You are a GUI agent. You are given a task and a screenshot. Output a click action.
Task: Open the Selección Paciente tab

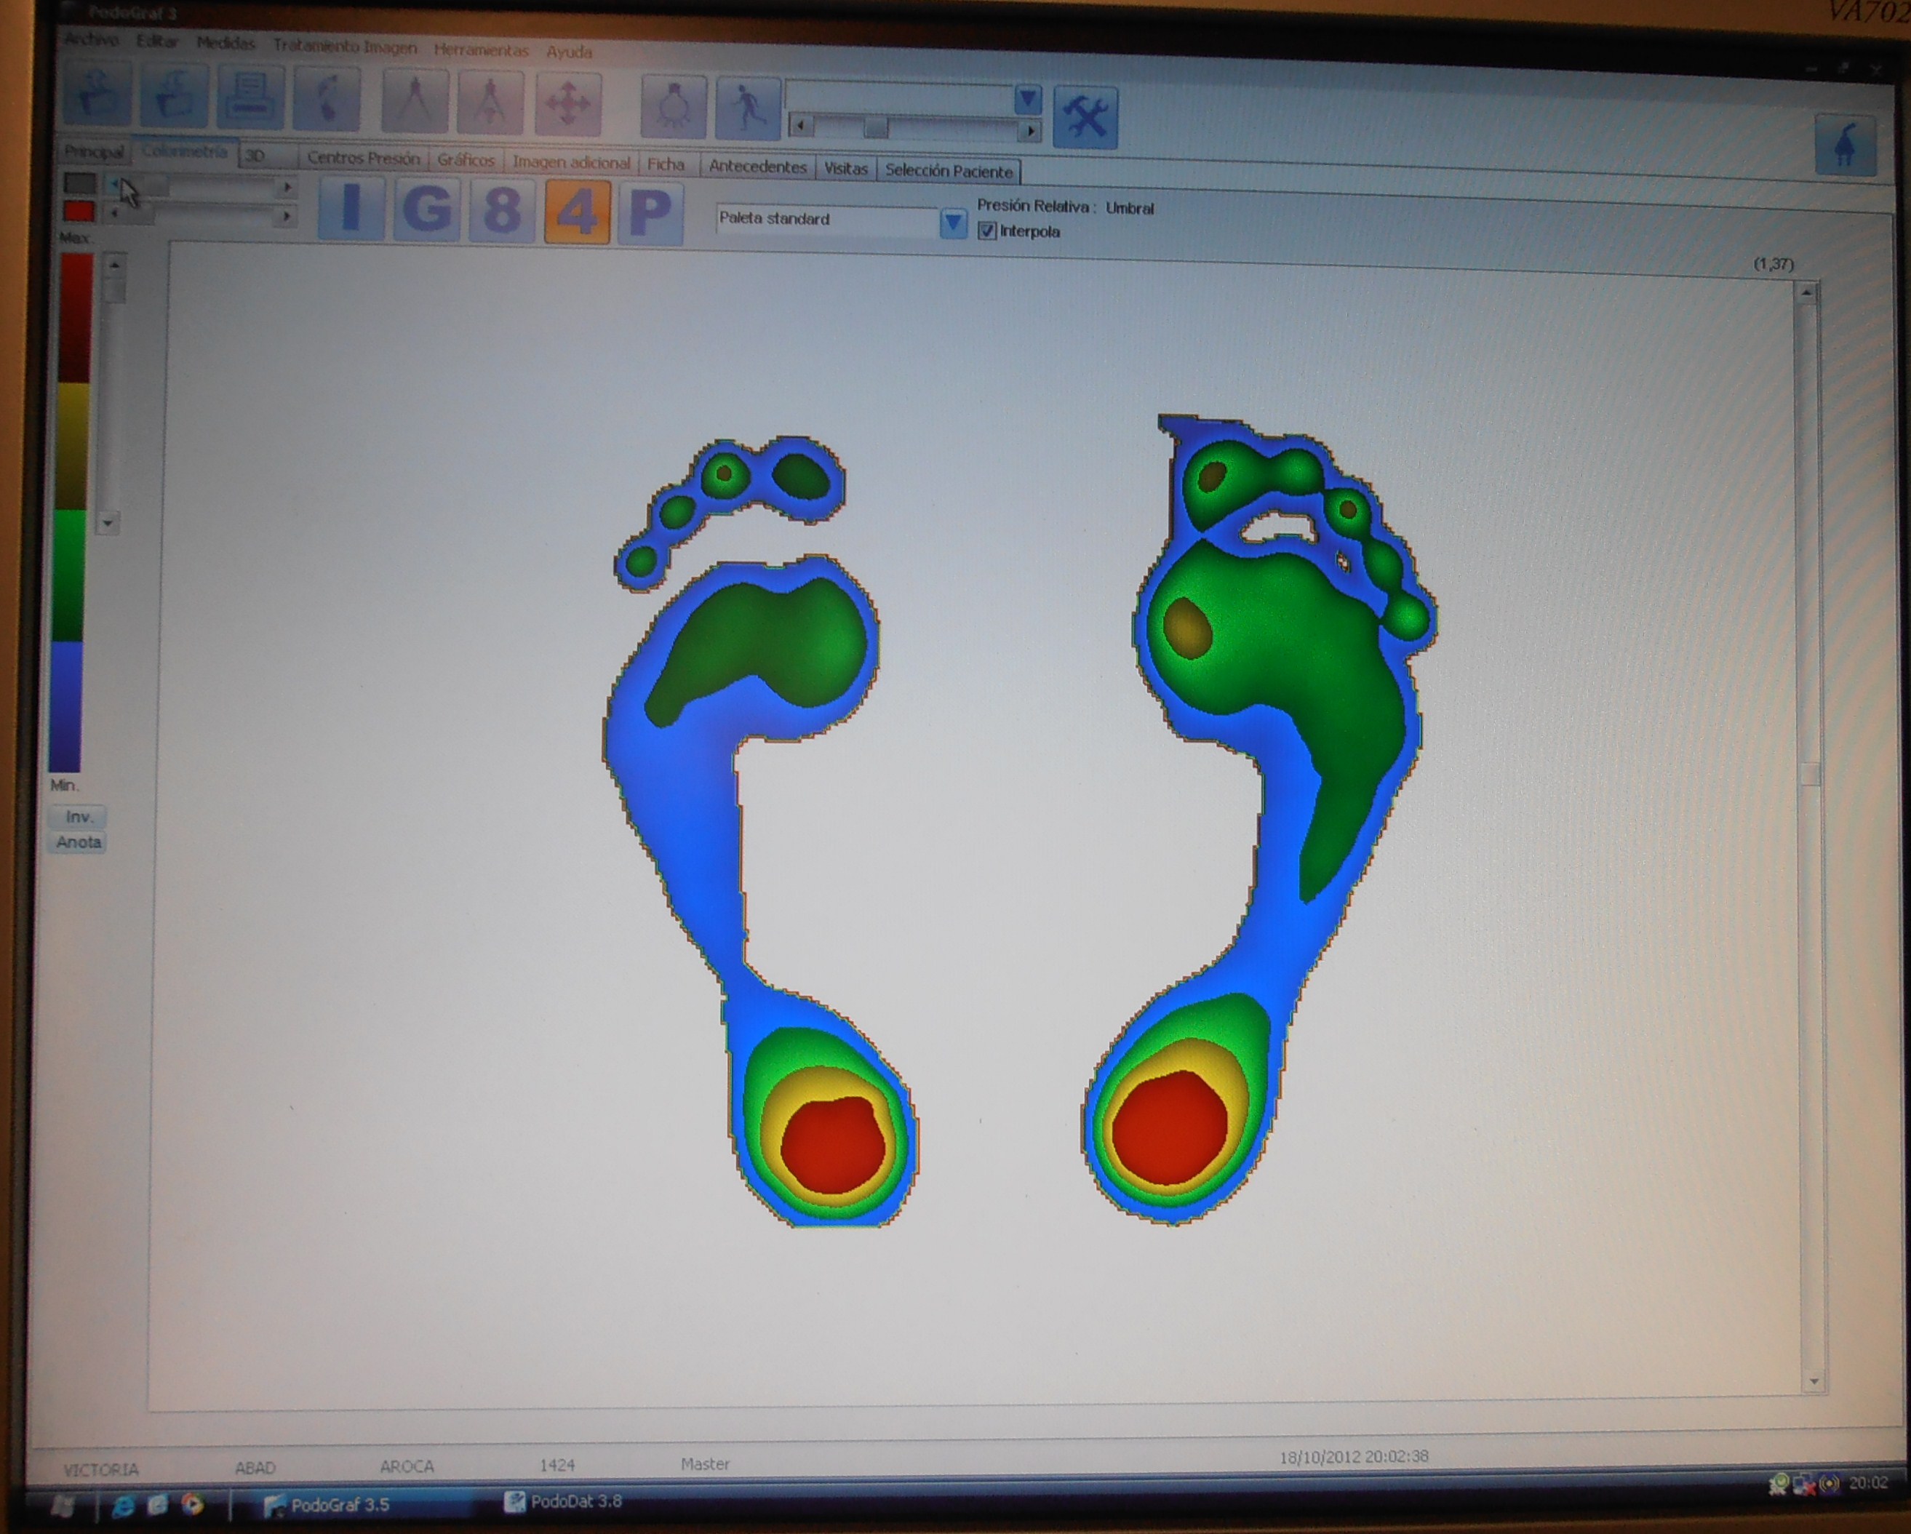tap(949, 171)
